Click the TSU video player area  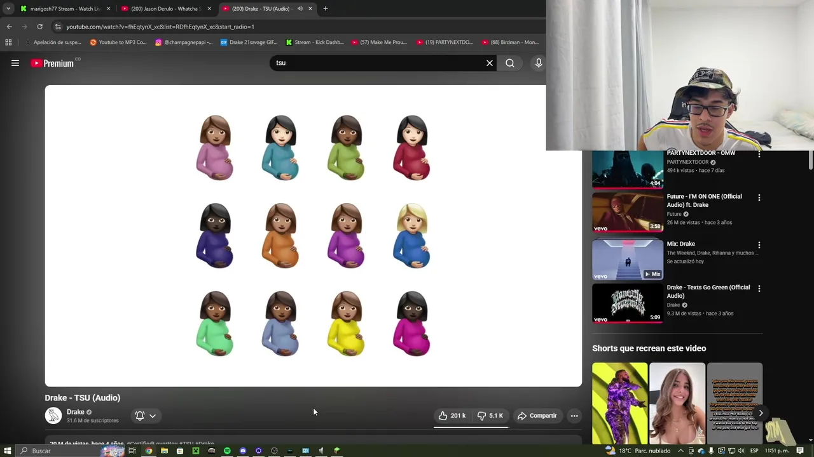click(x=313, y=235)
